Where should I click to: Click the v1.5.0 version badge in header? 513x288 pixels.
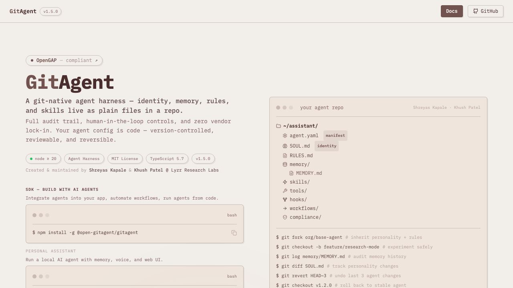pyautogui.click(x=50, y=12)
